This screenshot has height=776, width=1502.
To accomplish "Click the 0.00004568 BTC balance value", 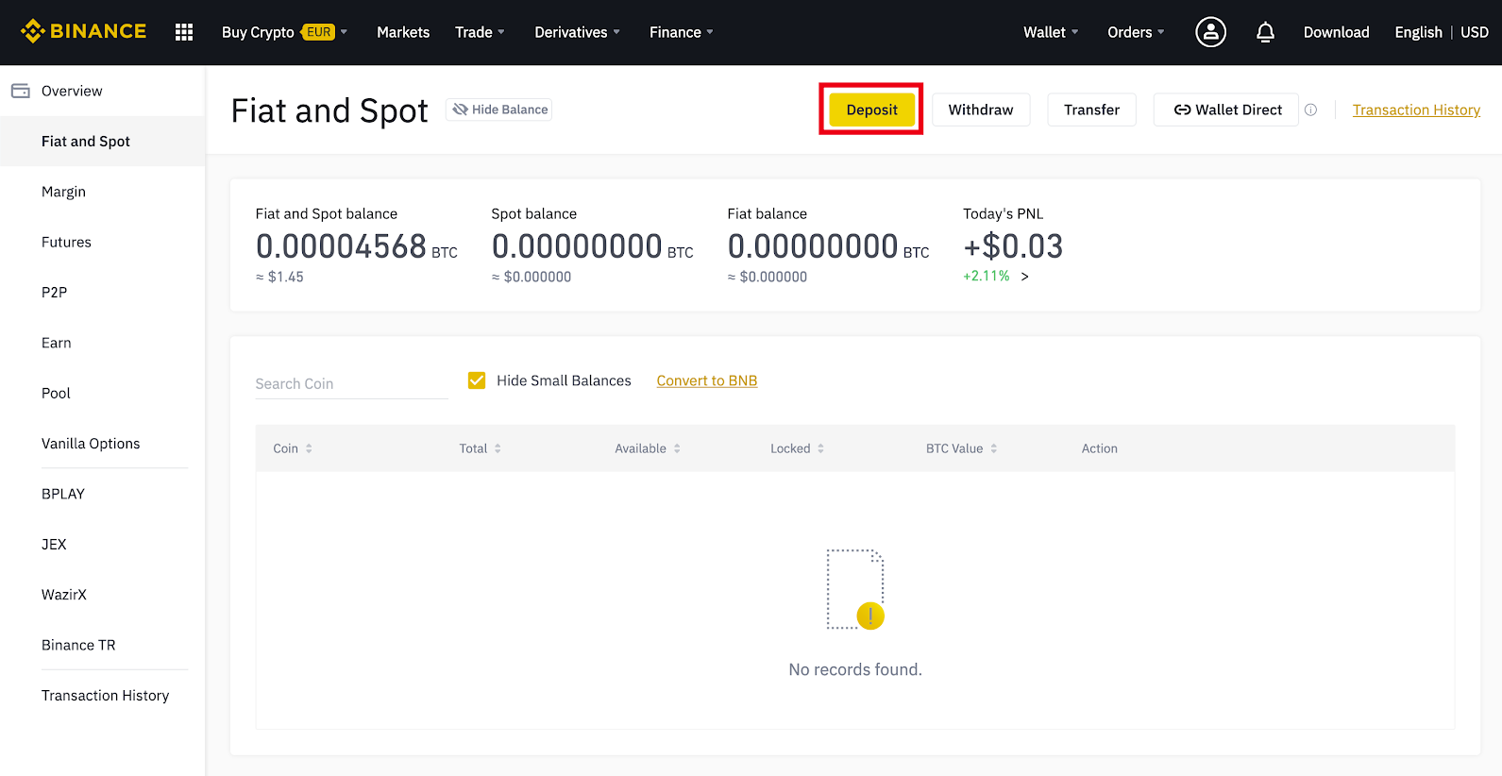I will coord(356,246).
